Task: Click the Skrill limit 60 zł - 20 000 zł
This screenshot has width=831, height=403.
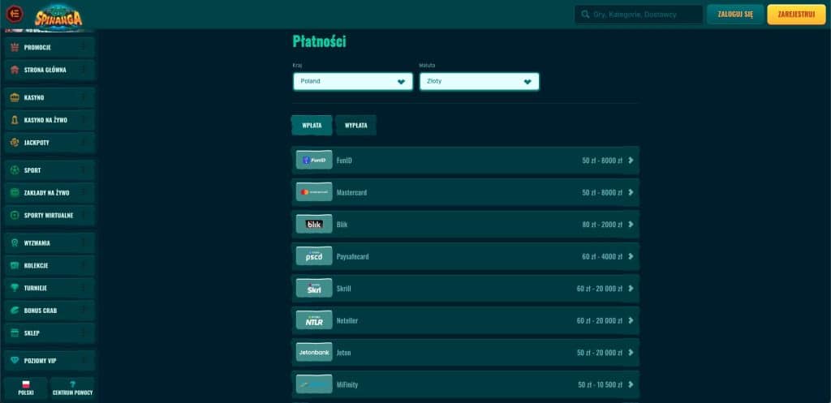Action: tap(600, 289)
